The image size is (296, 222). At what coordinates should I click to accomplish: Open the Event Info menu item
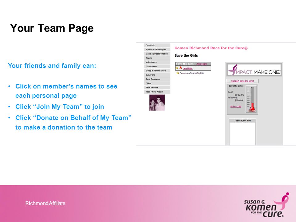pos(157,45)
